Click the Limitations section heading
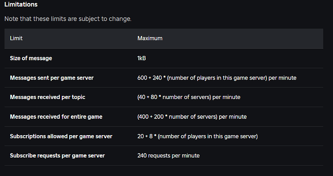Viewport: 333px width, 176px height. [x=21, y=5]
